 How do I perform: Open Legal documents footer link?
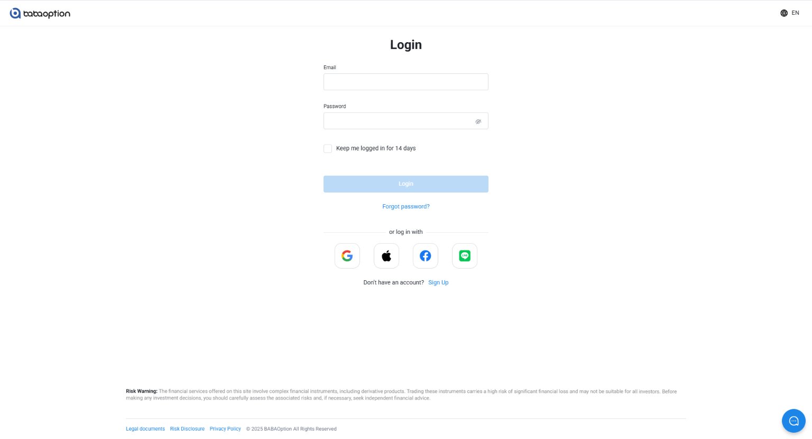[x=145, y=429]
